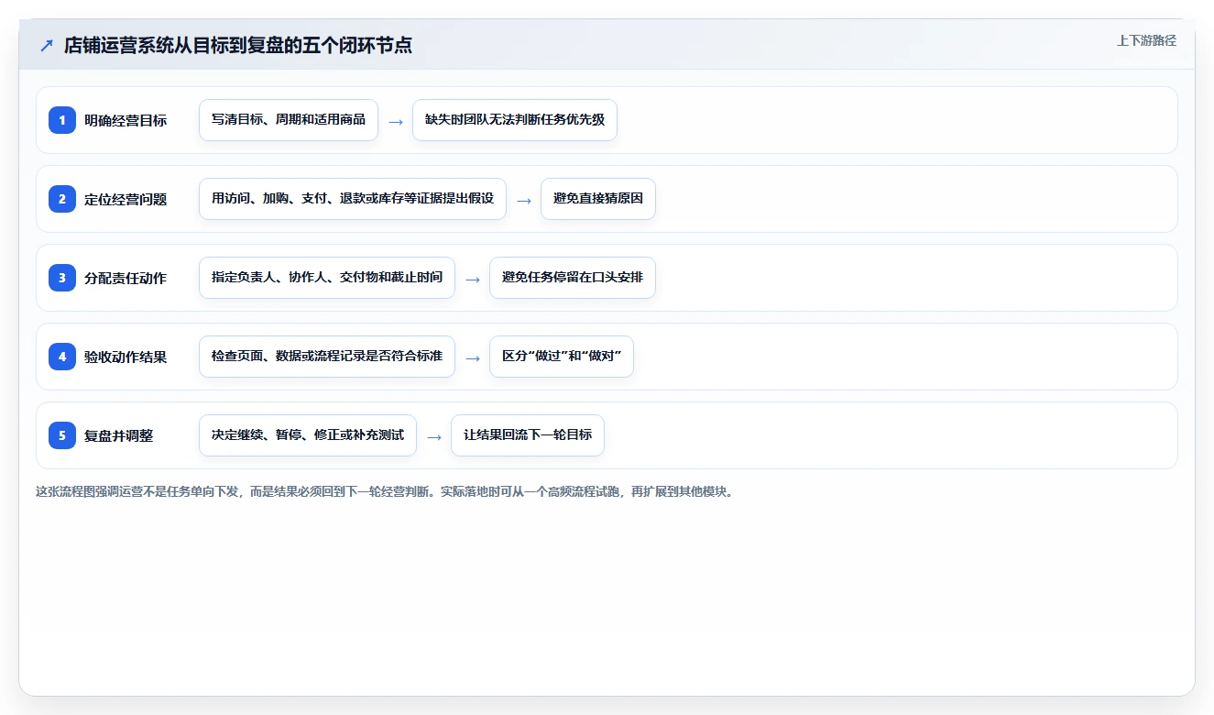Click the step 5 number badge
This screenshot has height=715, width=1214.
coord(62,435)
